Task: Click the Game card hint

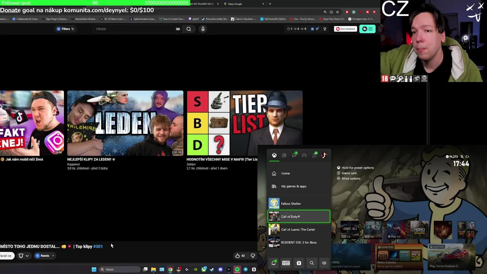Action: tap(347, 173)
